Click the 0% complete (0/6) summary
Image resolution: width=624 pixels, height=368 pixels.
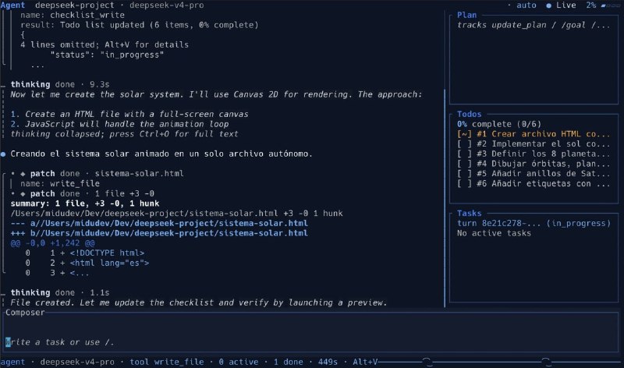(499, 124)
